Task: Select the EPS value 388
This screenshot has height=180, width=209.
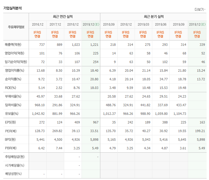Action: 165,122
